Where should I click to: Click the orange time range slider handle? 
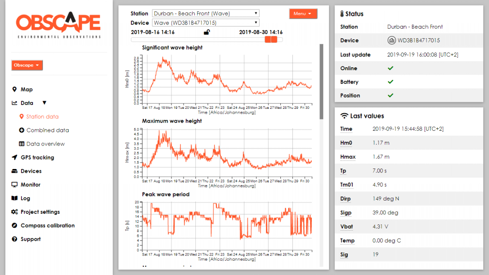click(x=271, y=40)
